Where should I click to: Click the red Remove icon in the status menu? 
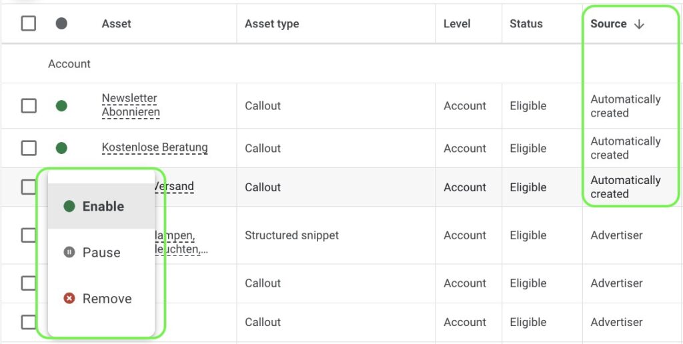(x=69, y=299)
